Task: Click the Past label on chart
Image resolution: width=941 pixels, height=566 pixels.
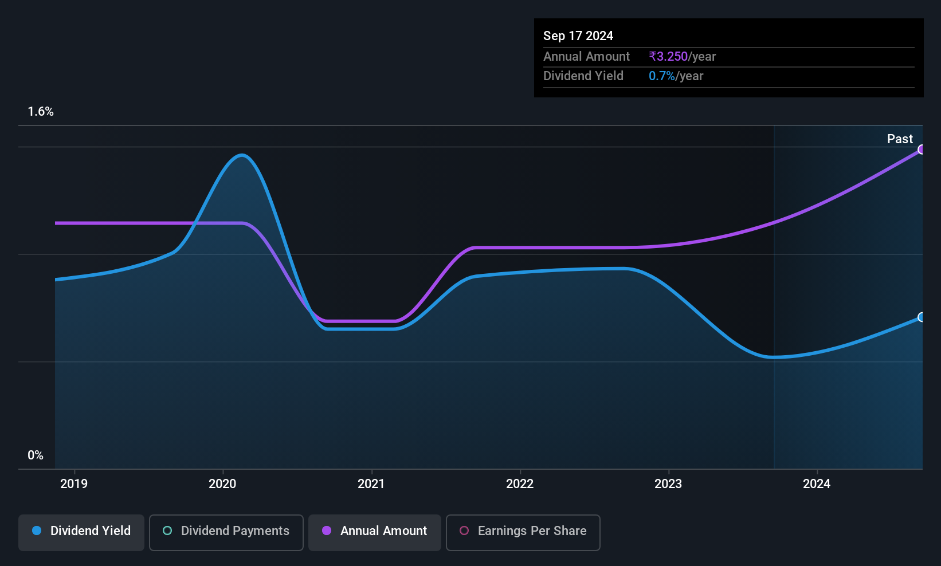Action: tap(900, 139)
